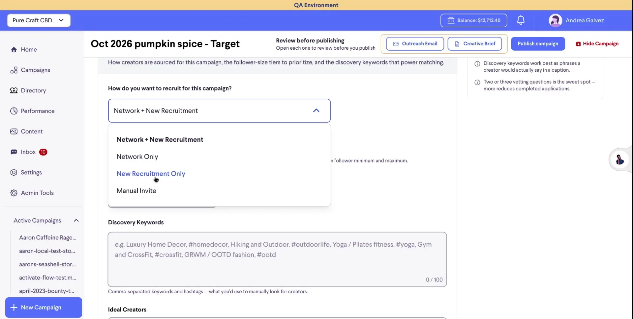Click the Publish campaign button
Viewport: 633px width, 319px height.
[538, 44]
